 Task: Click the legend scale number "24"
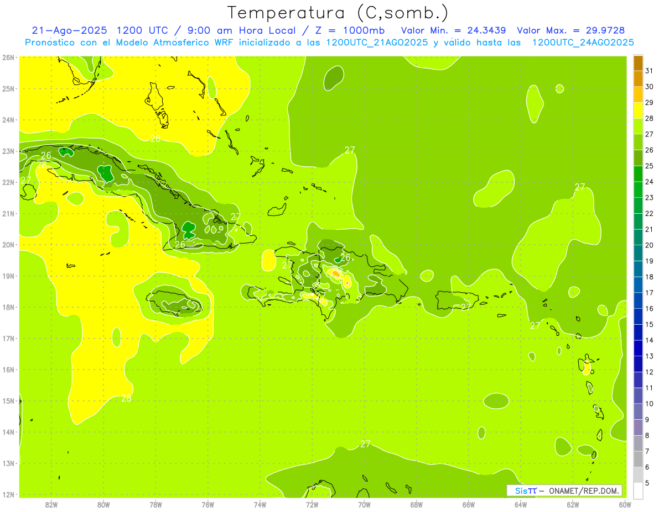coord(649,182)
